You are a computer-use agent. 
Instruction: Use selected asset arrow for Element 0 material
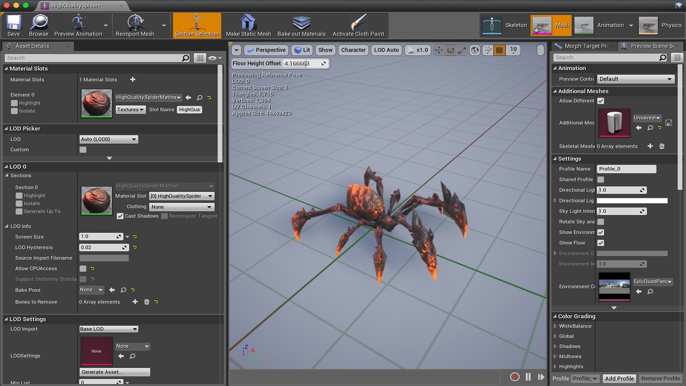click(188, 98)
